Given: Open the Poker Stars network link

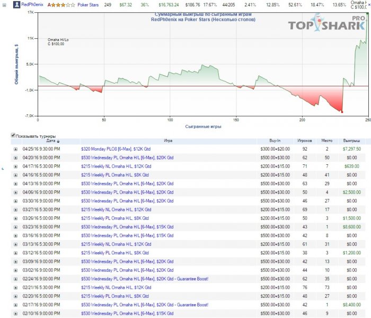Looking at the screenshot, I should 89,5.
